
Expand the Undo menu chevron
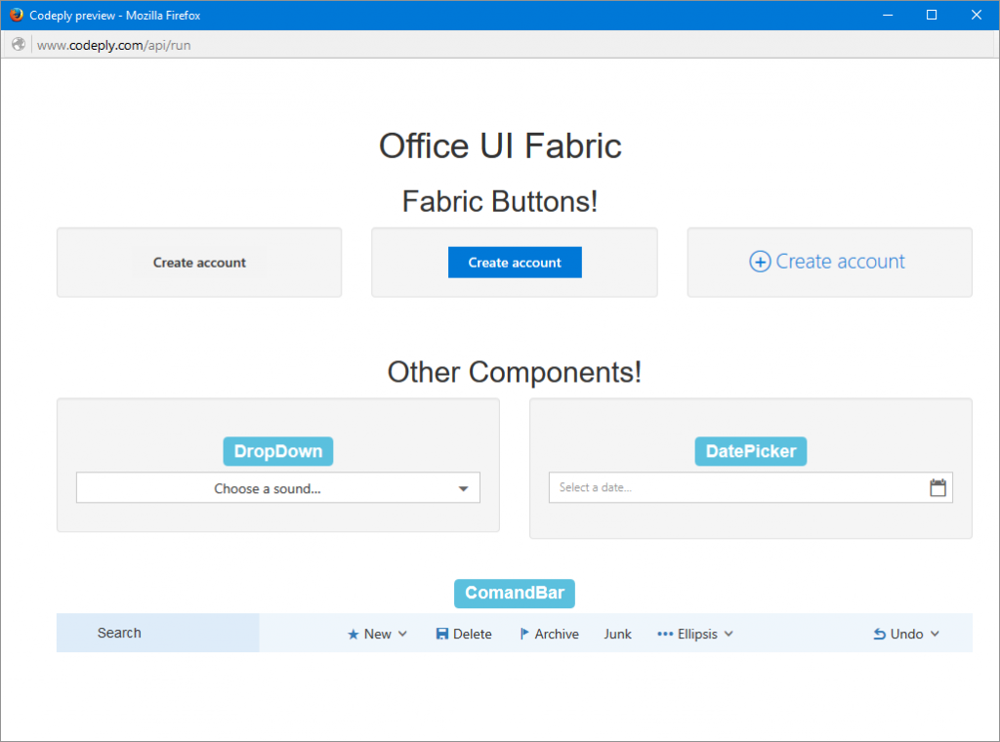[935, 634]
